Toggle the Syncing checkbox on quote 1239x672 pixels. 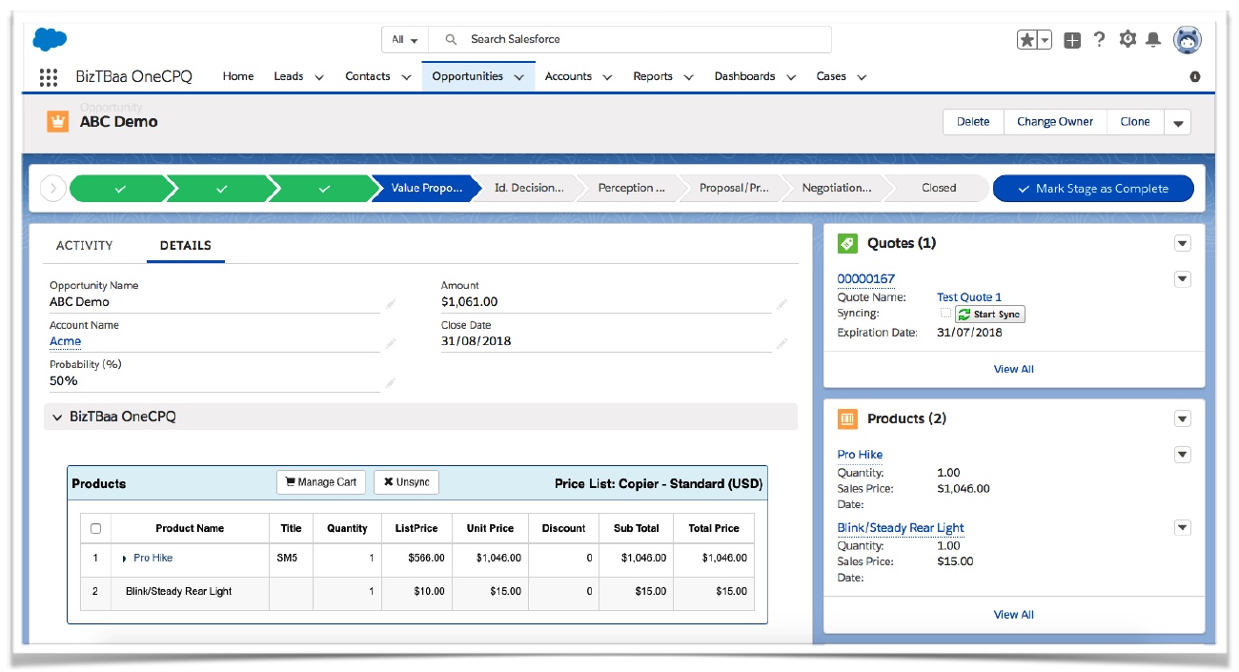[x=945, y=314]
